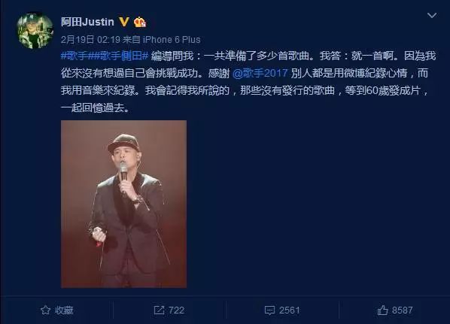Click the post body text
450x324 pixels.
point(248,82)
